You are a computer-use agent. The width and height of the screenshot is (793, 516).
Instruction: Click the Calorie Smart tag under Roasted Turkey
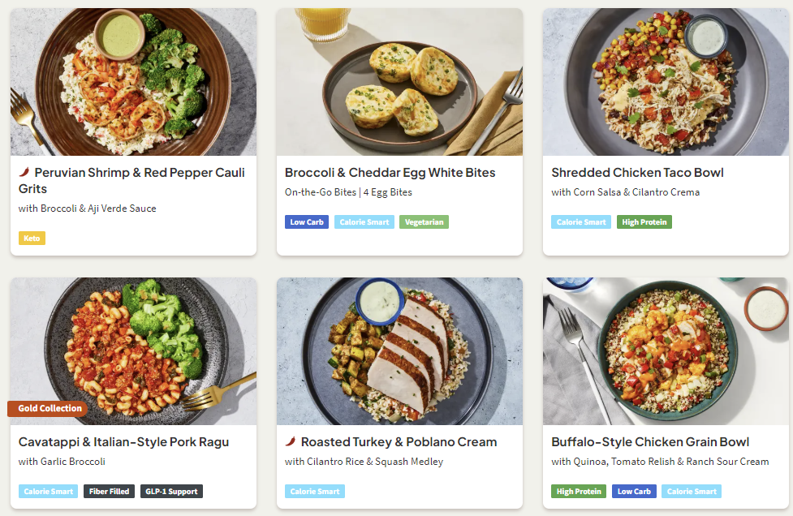pos(315,492)
